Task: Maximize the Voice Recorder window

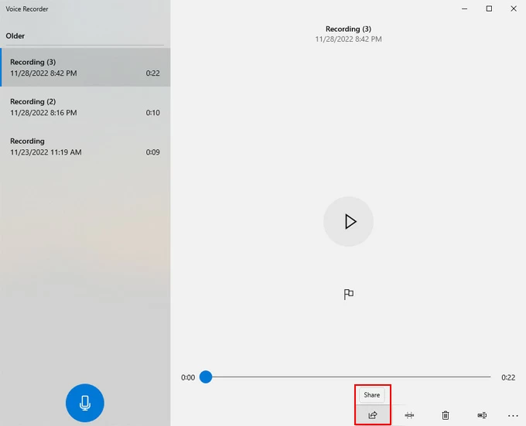Action: 489,9
